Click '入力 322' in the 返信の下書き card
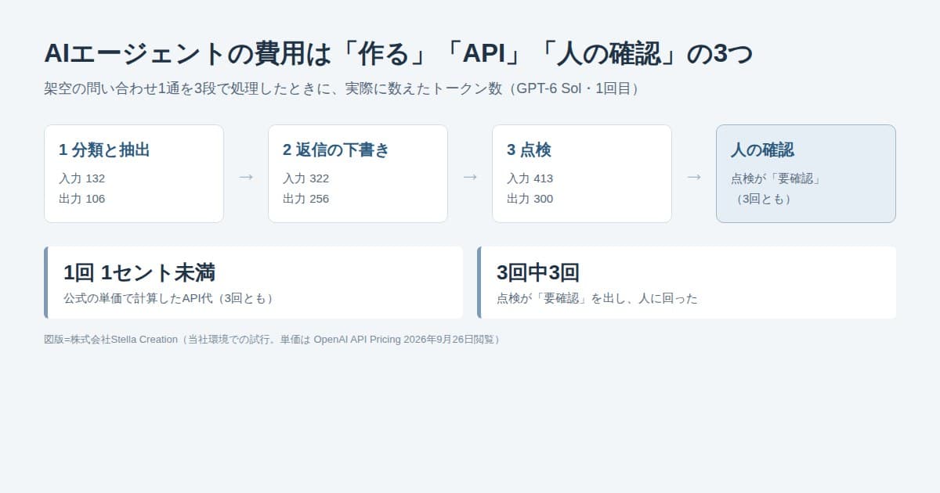 pyautogui.click(x=305, y=178)
